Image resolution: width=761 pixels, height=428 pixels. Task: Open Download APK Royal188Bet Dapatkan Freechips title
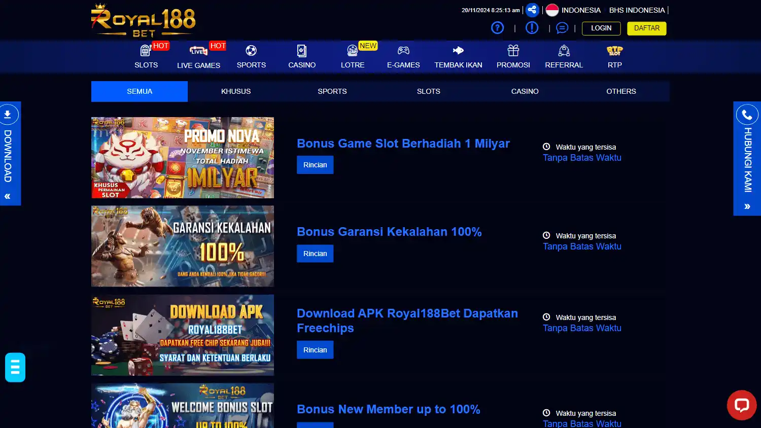click(x=407, y=320)
